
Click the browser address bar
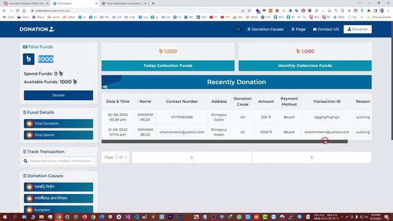pyautogui.click(x=135, y=11)
